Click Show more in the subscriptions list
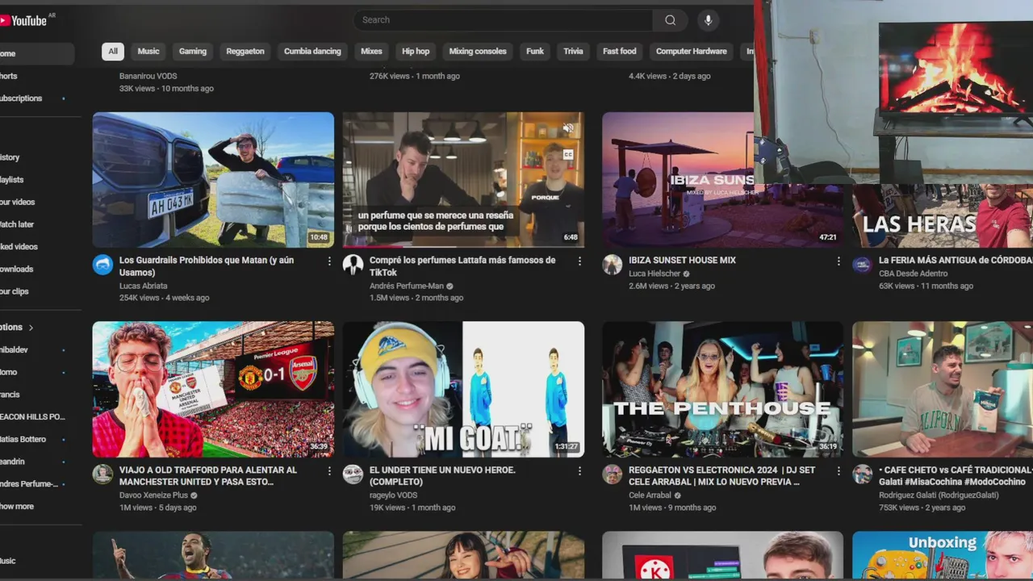The image size is (1033, 581). [x=18, y=506]
